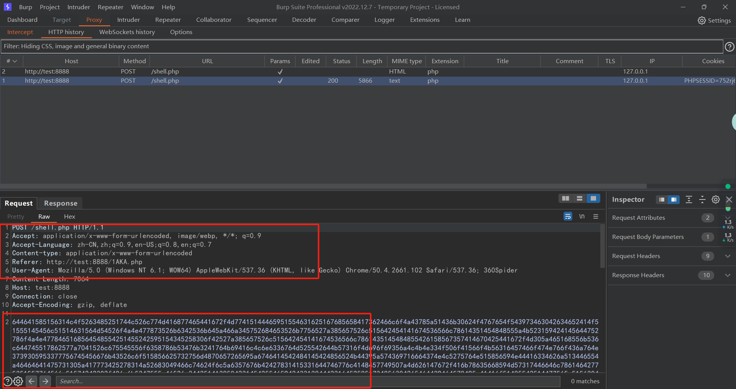
Task: Open WebSockets history sub-tab
Action: pyautogui.click(x=127, y=32)
